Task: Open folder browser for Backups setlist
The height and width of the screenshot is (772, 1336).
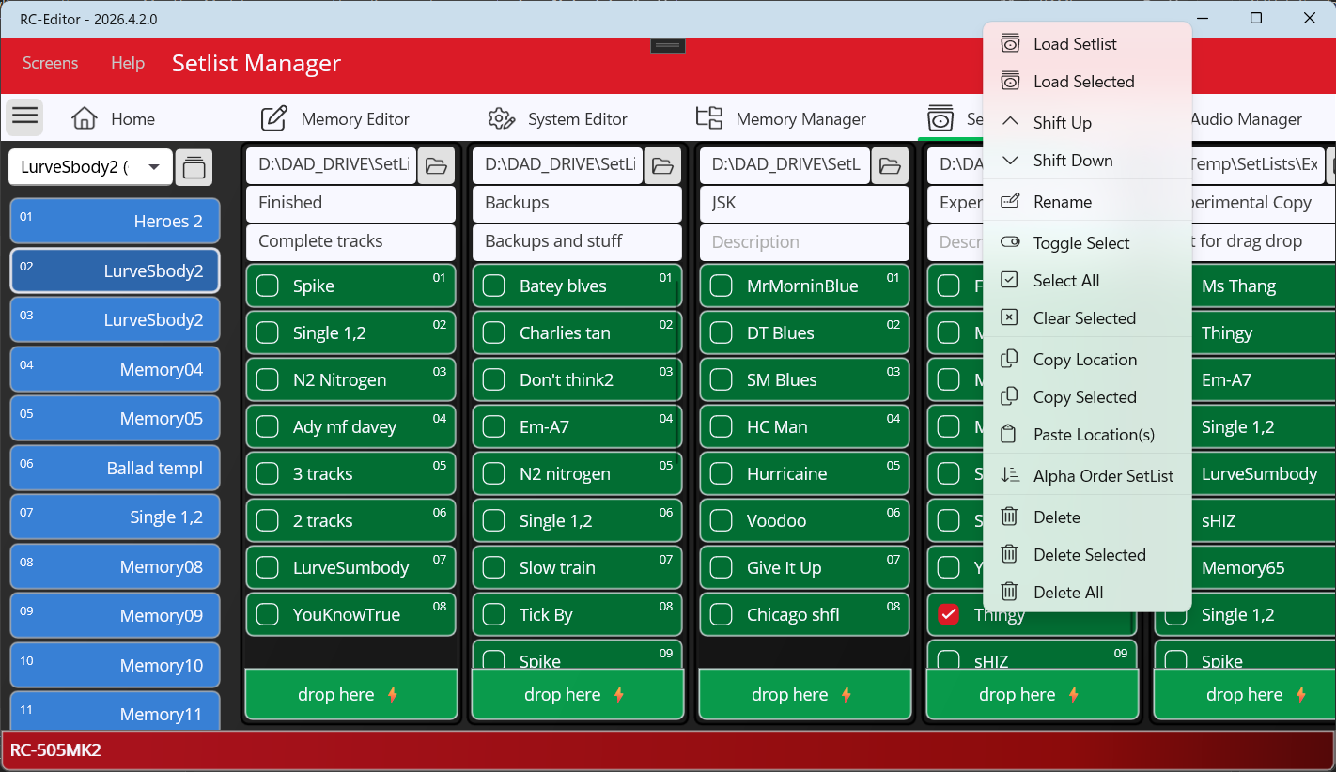Action: pos(662,166)
